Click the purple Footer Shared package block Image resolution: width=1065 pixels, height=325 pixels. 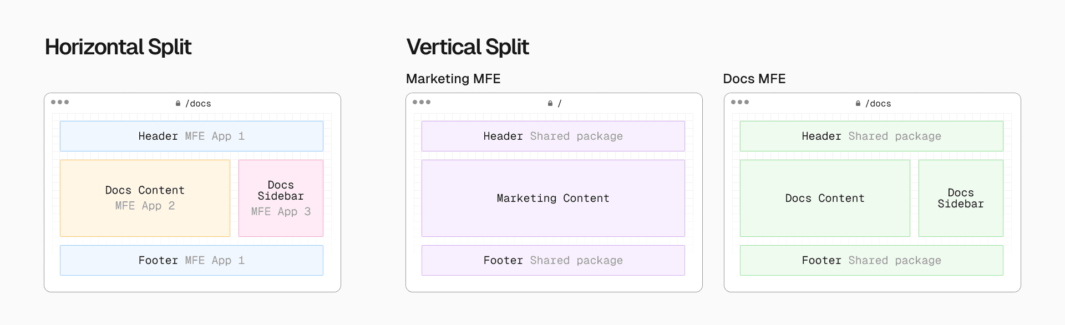(553, 261)
